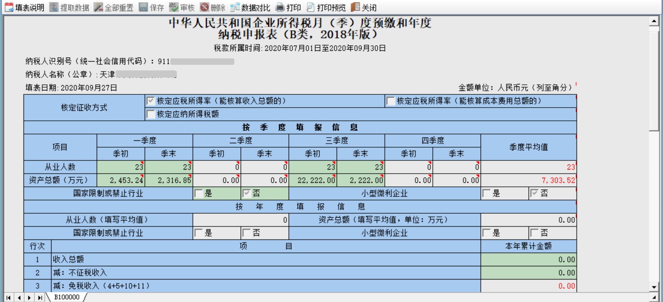The width and height of the screenshot is (663, 302).
Task: Click the vertical scrollbar thumb
Action: [654, 81]
